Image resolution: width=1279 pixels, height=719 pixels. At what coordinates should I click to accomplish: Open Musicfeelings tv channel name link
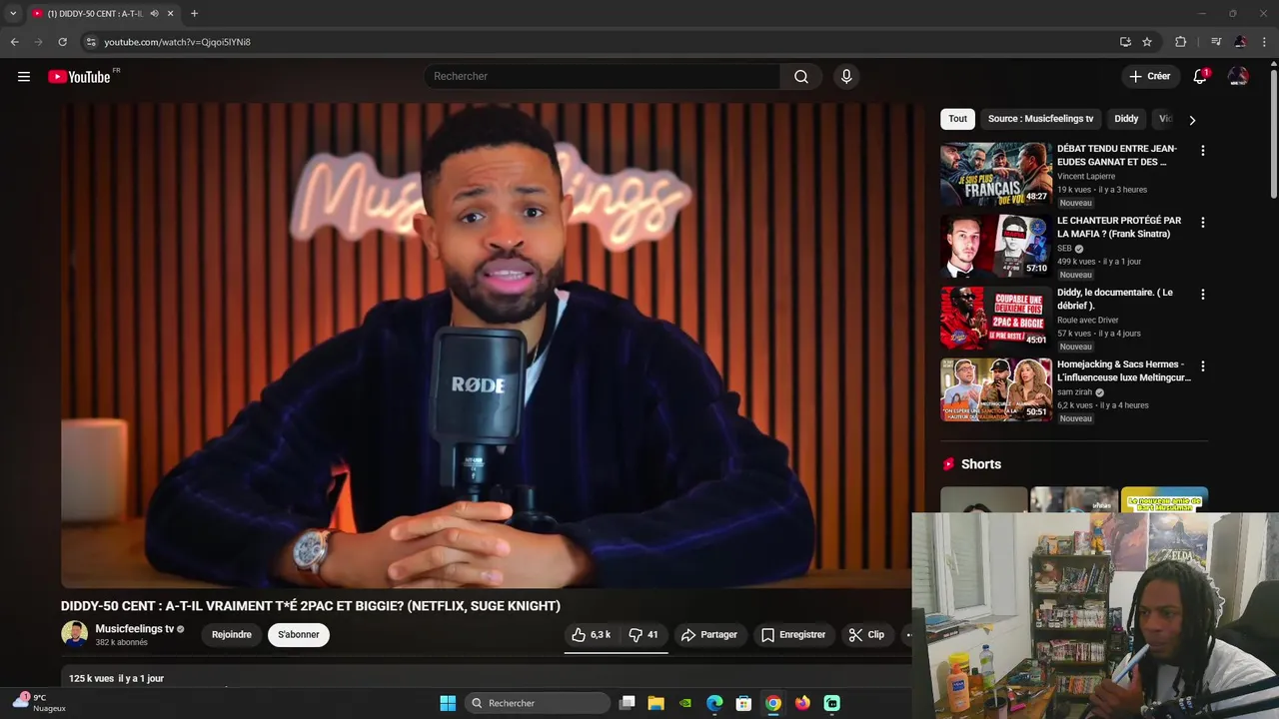[134, 629]
